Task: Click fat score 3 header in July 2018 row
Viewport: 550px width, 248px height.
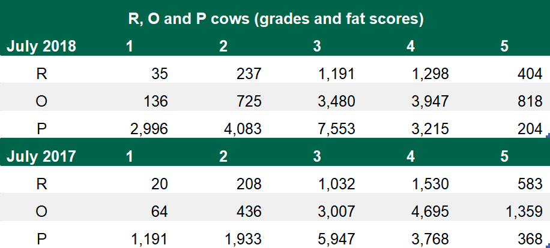Action: pos(317,46)
